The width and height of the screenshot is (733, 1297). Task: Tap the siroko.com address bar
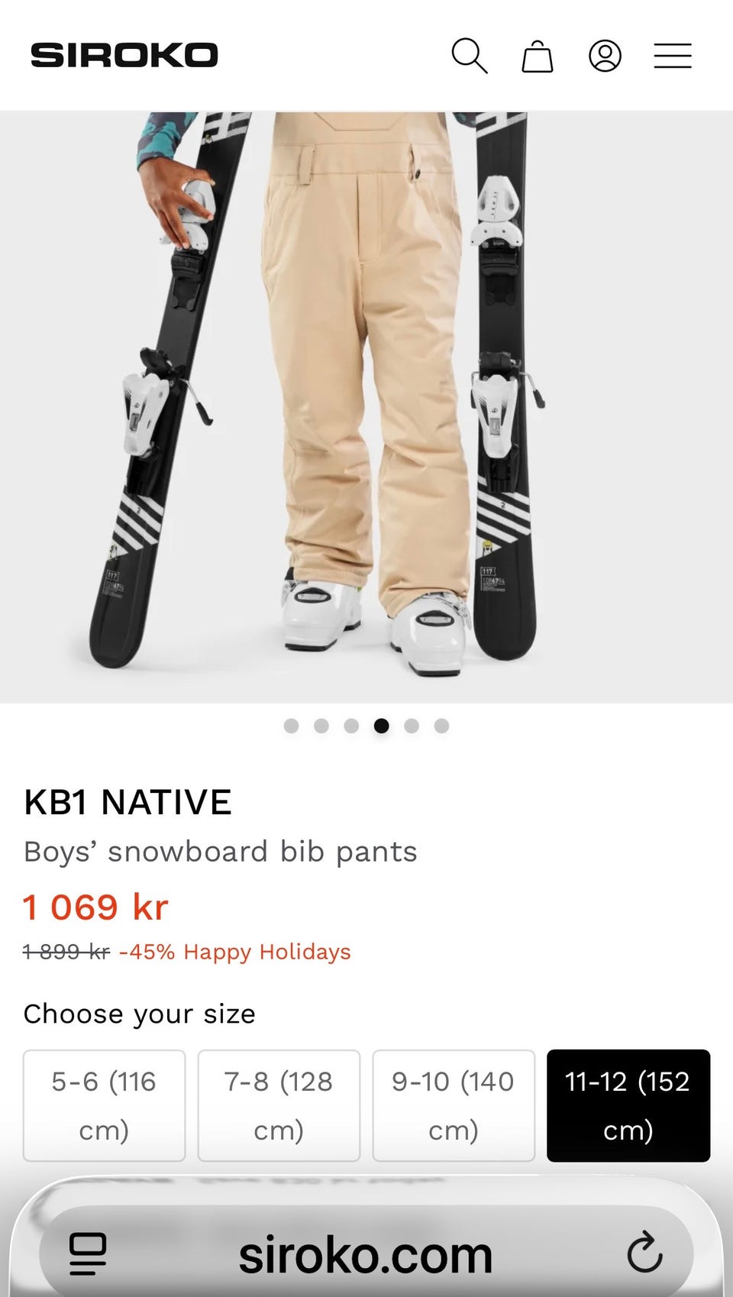[x=366, y=1253]
